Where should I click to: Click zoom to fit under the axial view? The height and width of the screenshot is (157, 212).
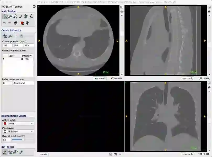(100, 78)
